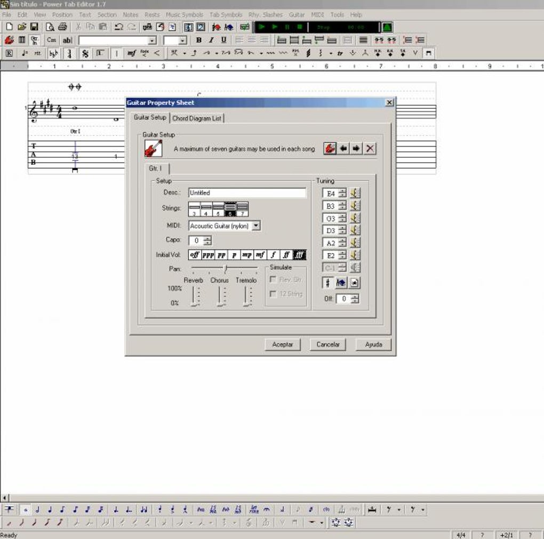
Task: Open a file with folder icon
Action: (22, 27)
